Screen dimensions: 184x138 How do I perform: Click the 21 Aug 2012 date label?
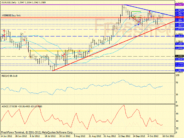[x=95, y=136]
